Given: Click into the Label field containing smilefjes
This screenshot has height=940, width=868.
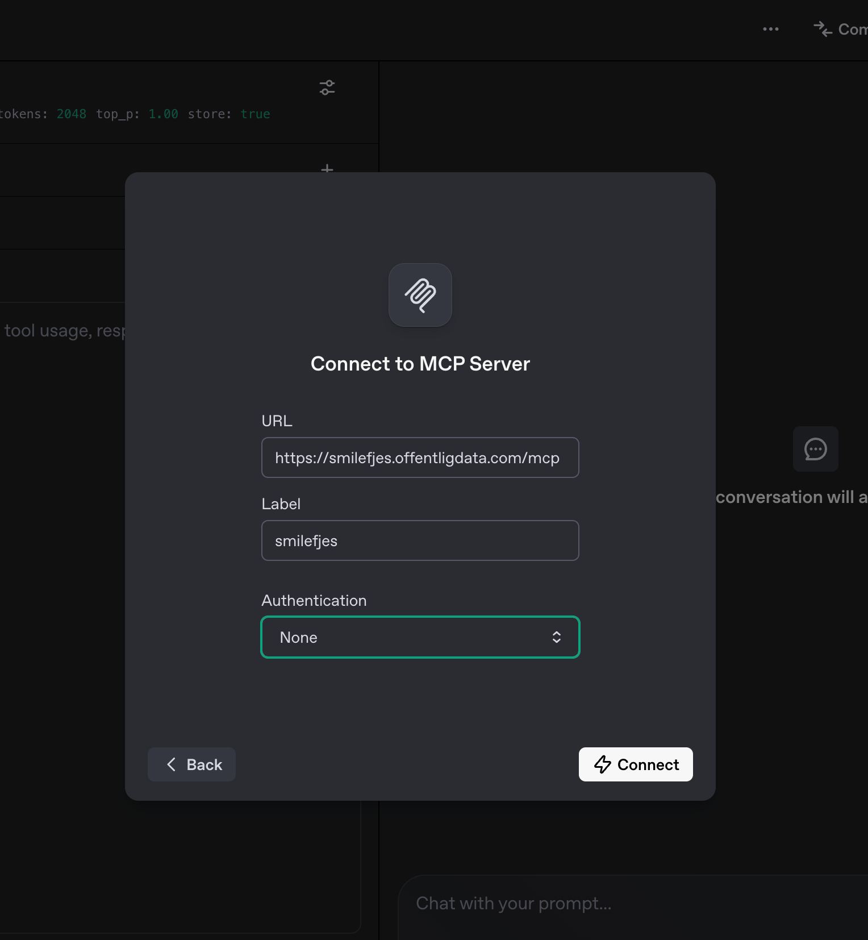Looking at the screenshot, I should click(x=420, y=540).
